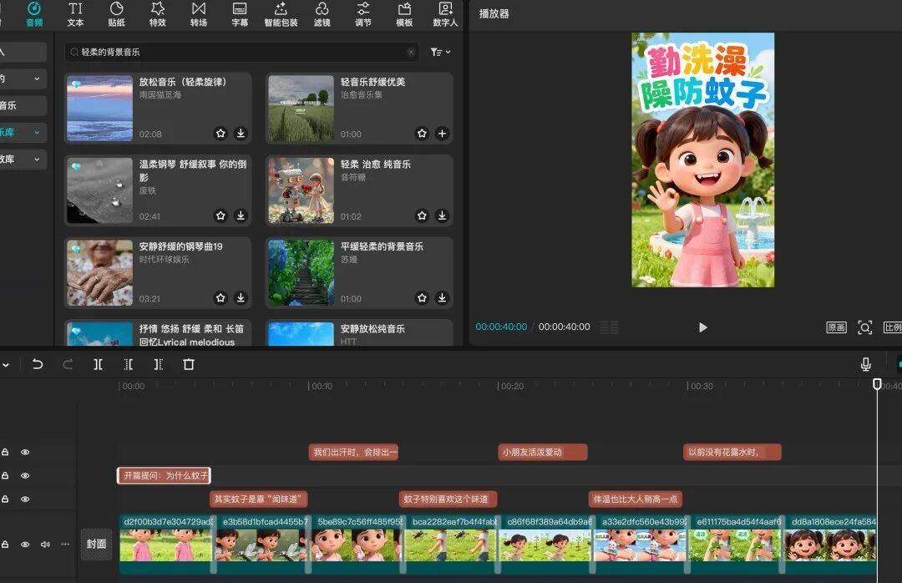The height and width of the screenshot is (583, 902).
Task: Mute the main video track audio
Action: pos(45,545)
